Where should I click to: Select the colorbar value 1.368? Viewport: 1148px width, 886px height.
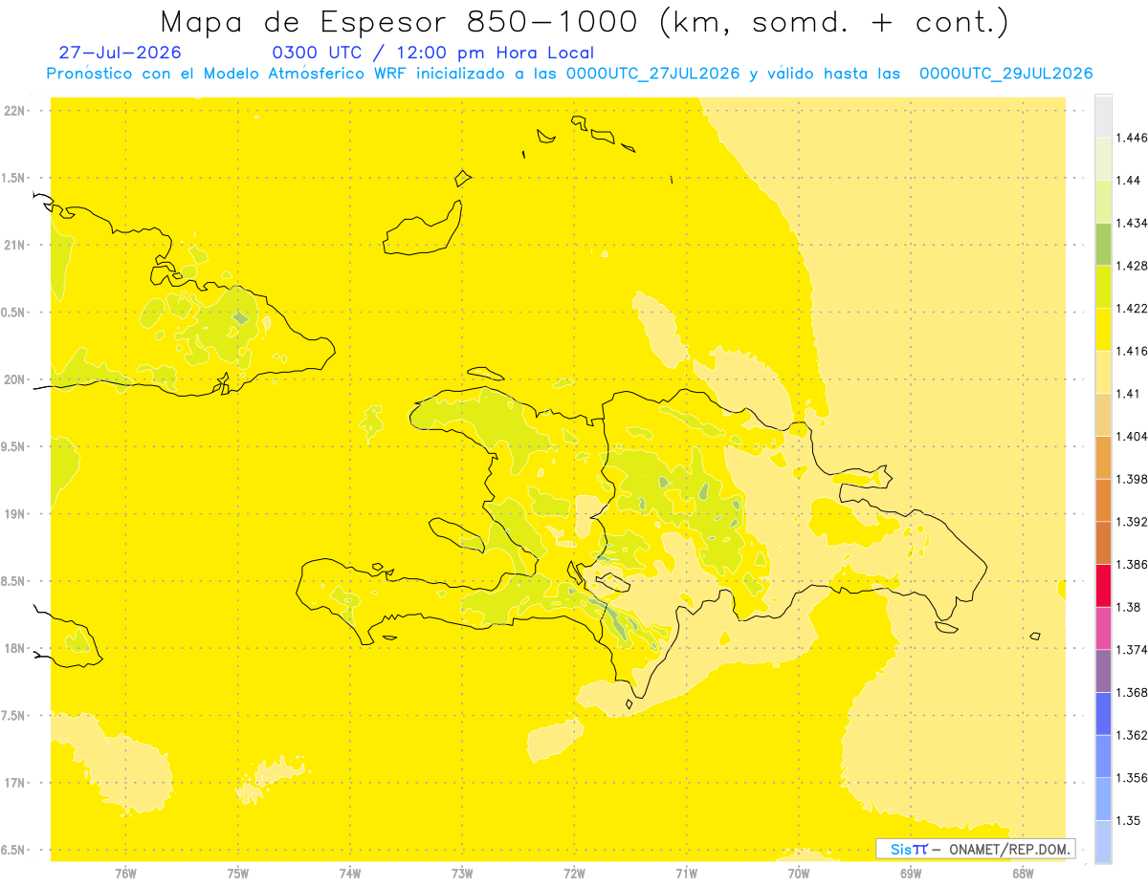coord(1132,693)
